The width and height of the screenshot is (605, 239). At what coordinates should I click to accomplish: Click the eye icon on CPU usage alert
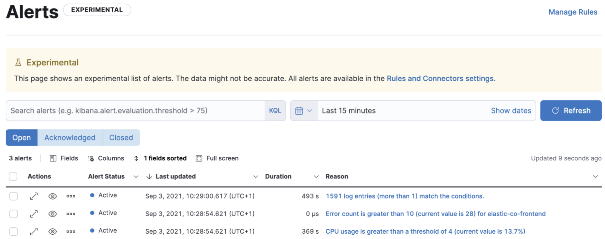53,231
